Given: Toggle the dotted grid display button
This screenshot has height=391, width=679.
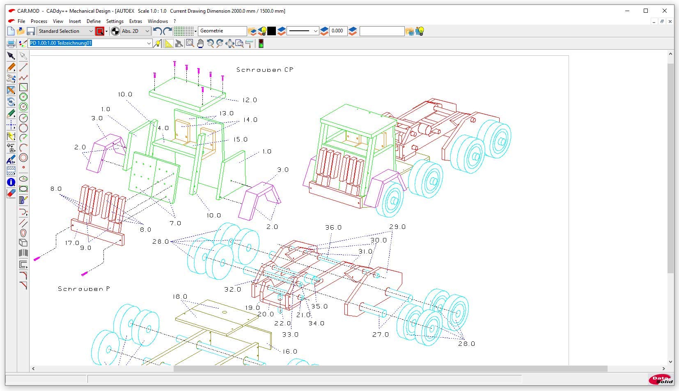Looking at the screenshot, I should tap(184, 31).
